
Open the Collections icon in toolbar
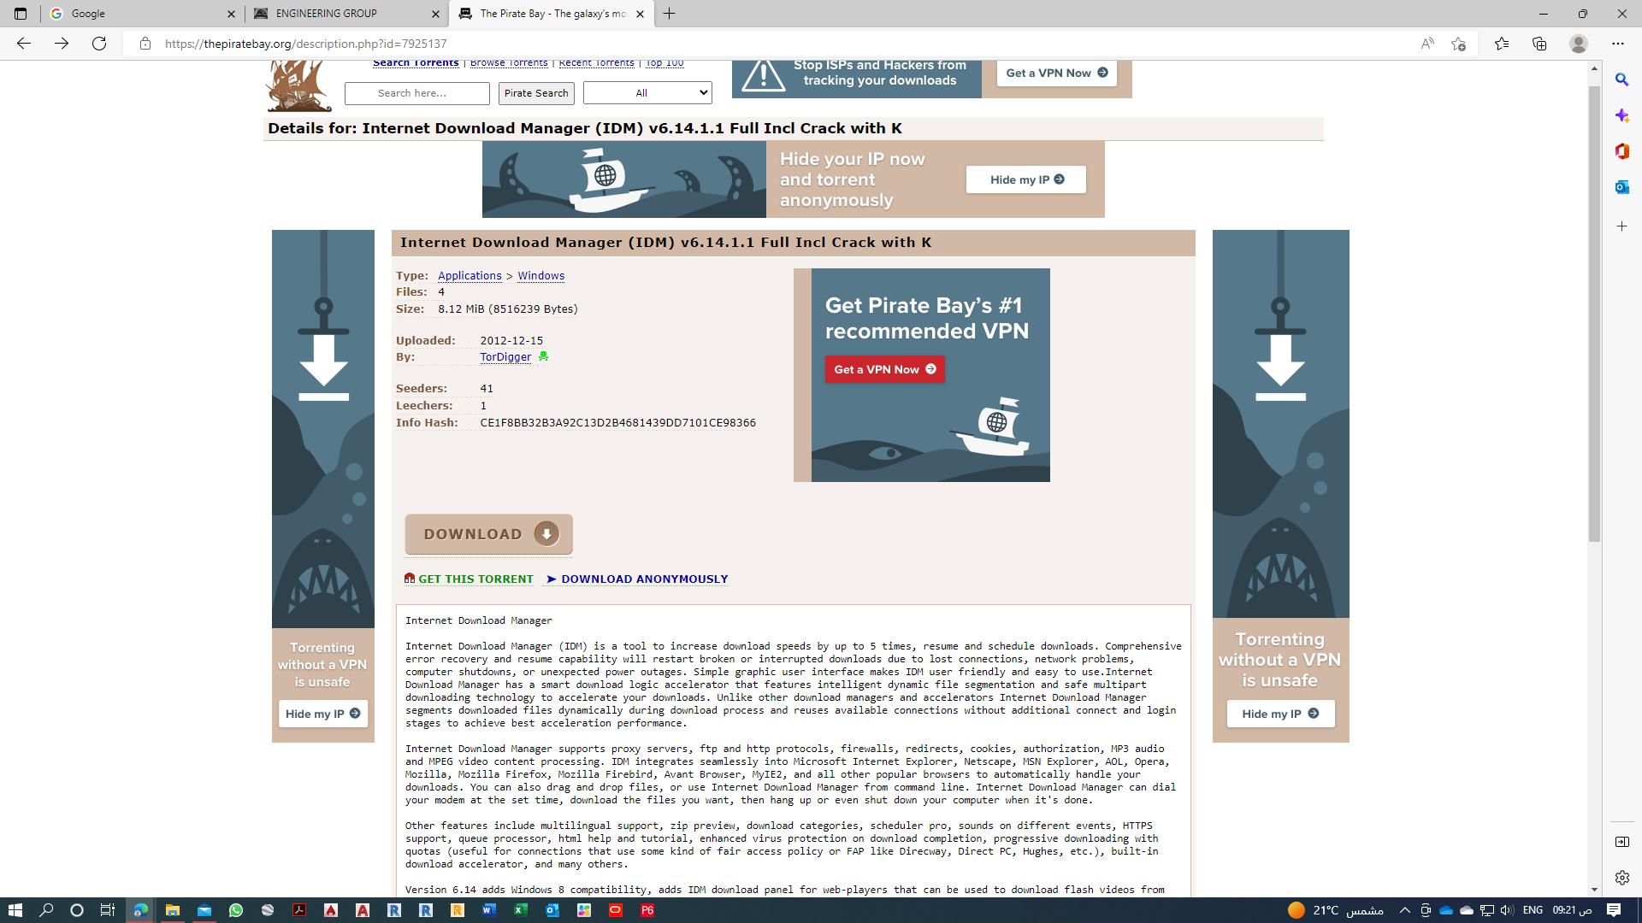coord(1539,44)
